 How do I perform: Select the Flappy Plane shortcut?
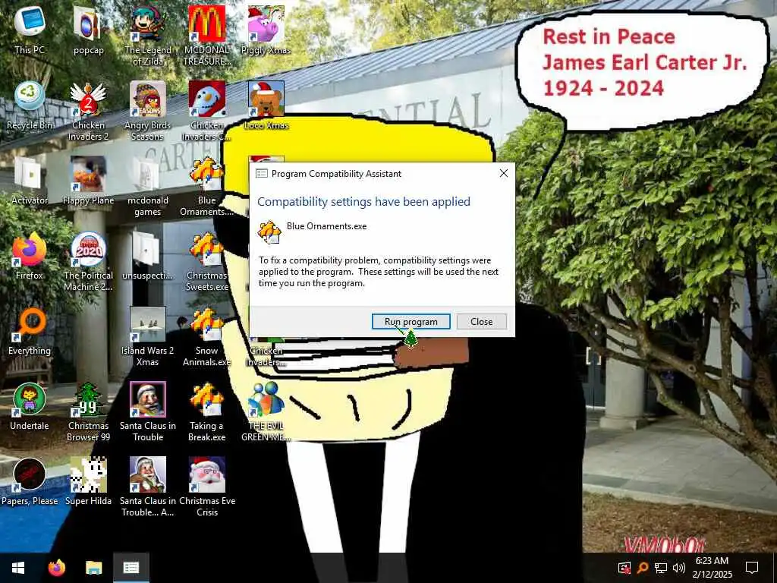(x=88, y=181)
